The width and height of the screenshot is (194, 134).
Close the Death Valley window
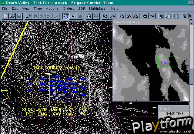[x=191, y=3]
